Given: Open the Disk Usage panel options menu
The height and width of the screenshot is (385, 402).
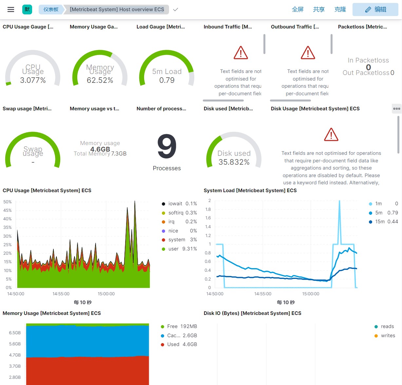Looking at the screenshot, I should click(x=397, y=109).
